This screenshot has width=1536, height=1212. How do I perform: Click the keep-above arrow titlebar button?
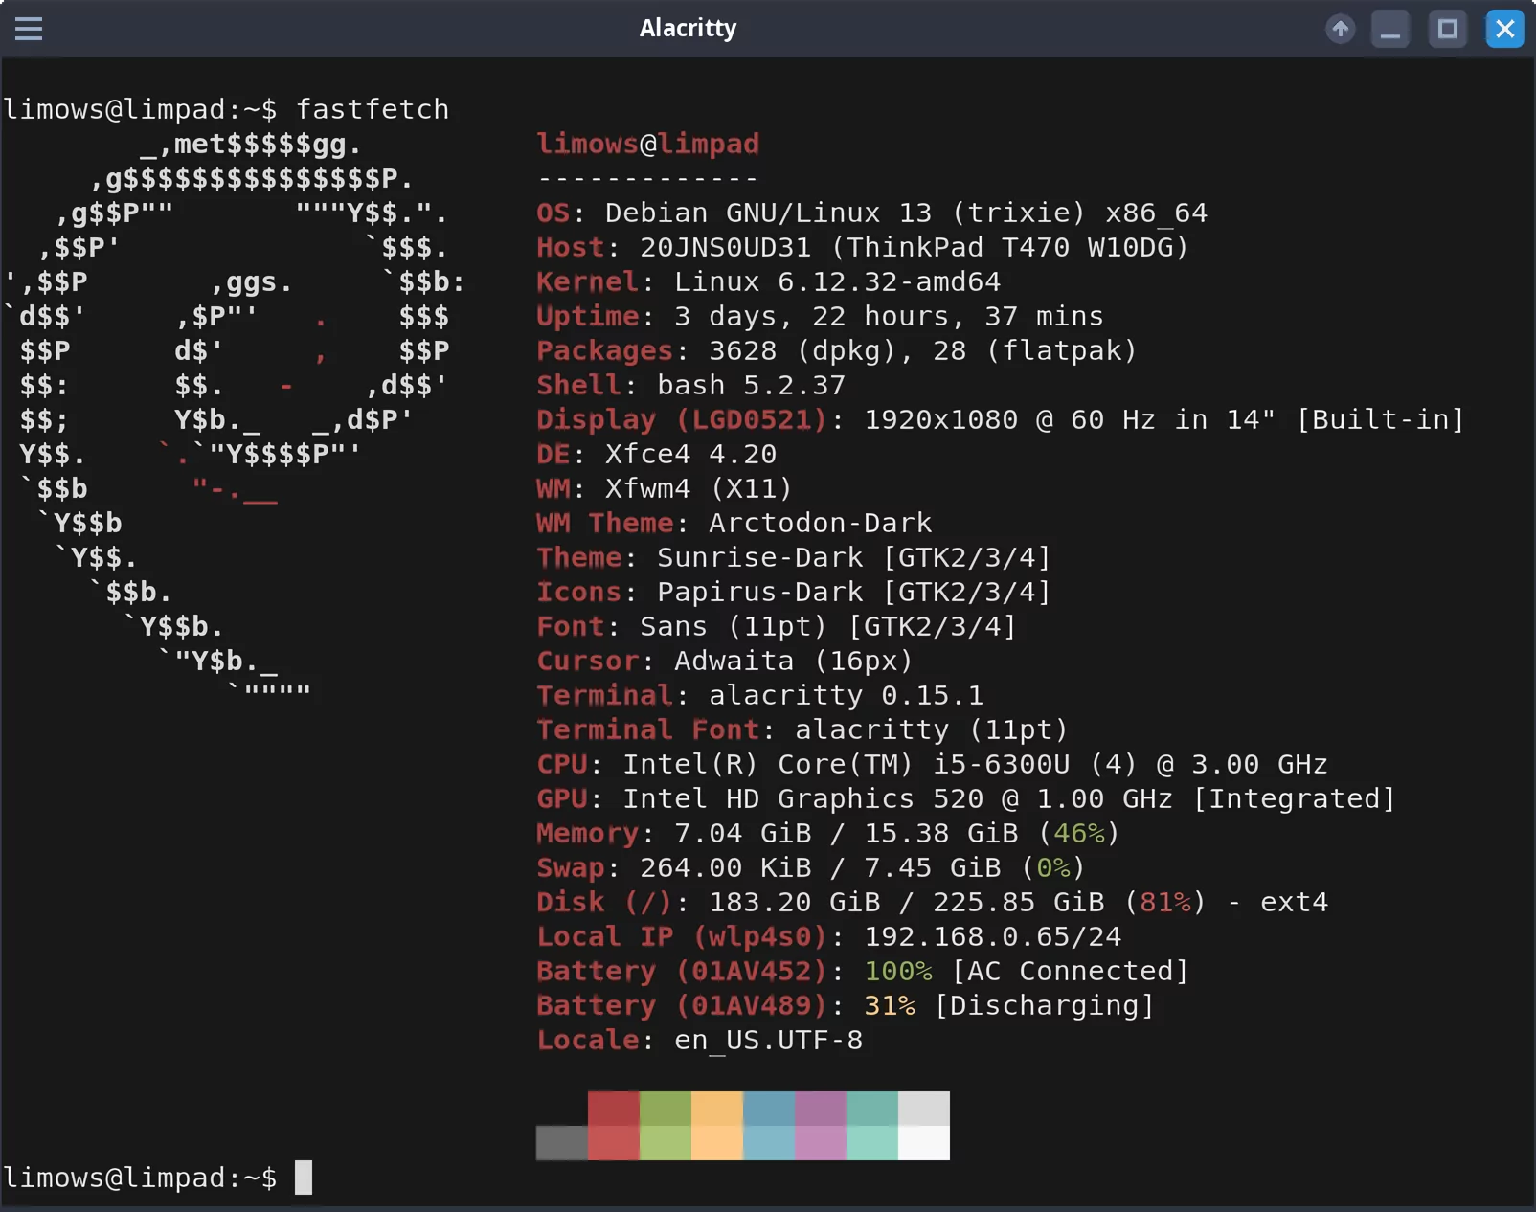tap(1341, 29)
